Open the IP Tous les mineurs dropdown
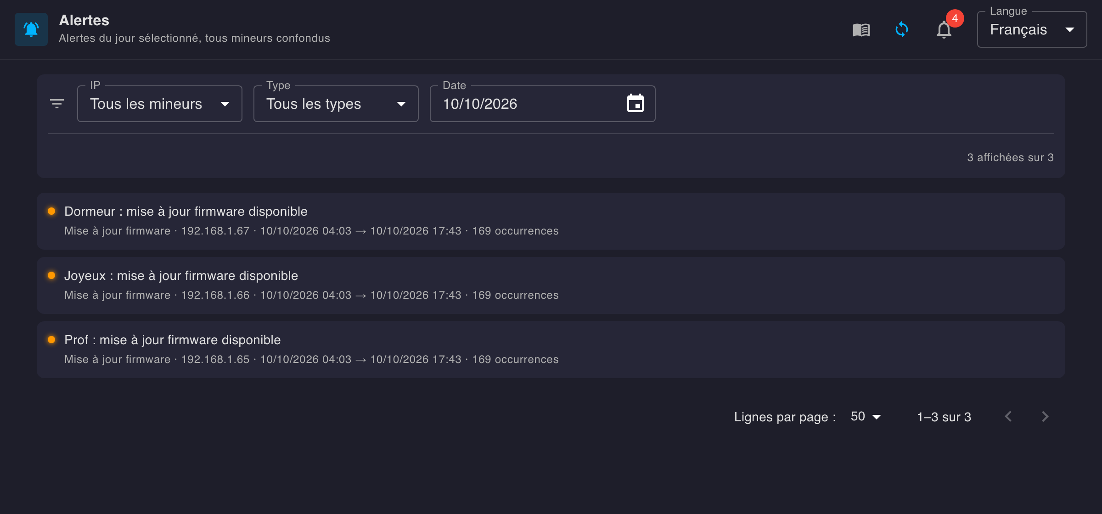The height and width of the screenshot is (514, 1102). [x=160, y=104]
